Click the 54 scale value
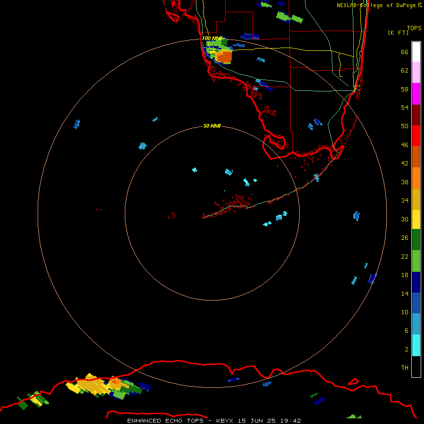The height and width of the screenshot is (424, 424). coord(405,107)
